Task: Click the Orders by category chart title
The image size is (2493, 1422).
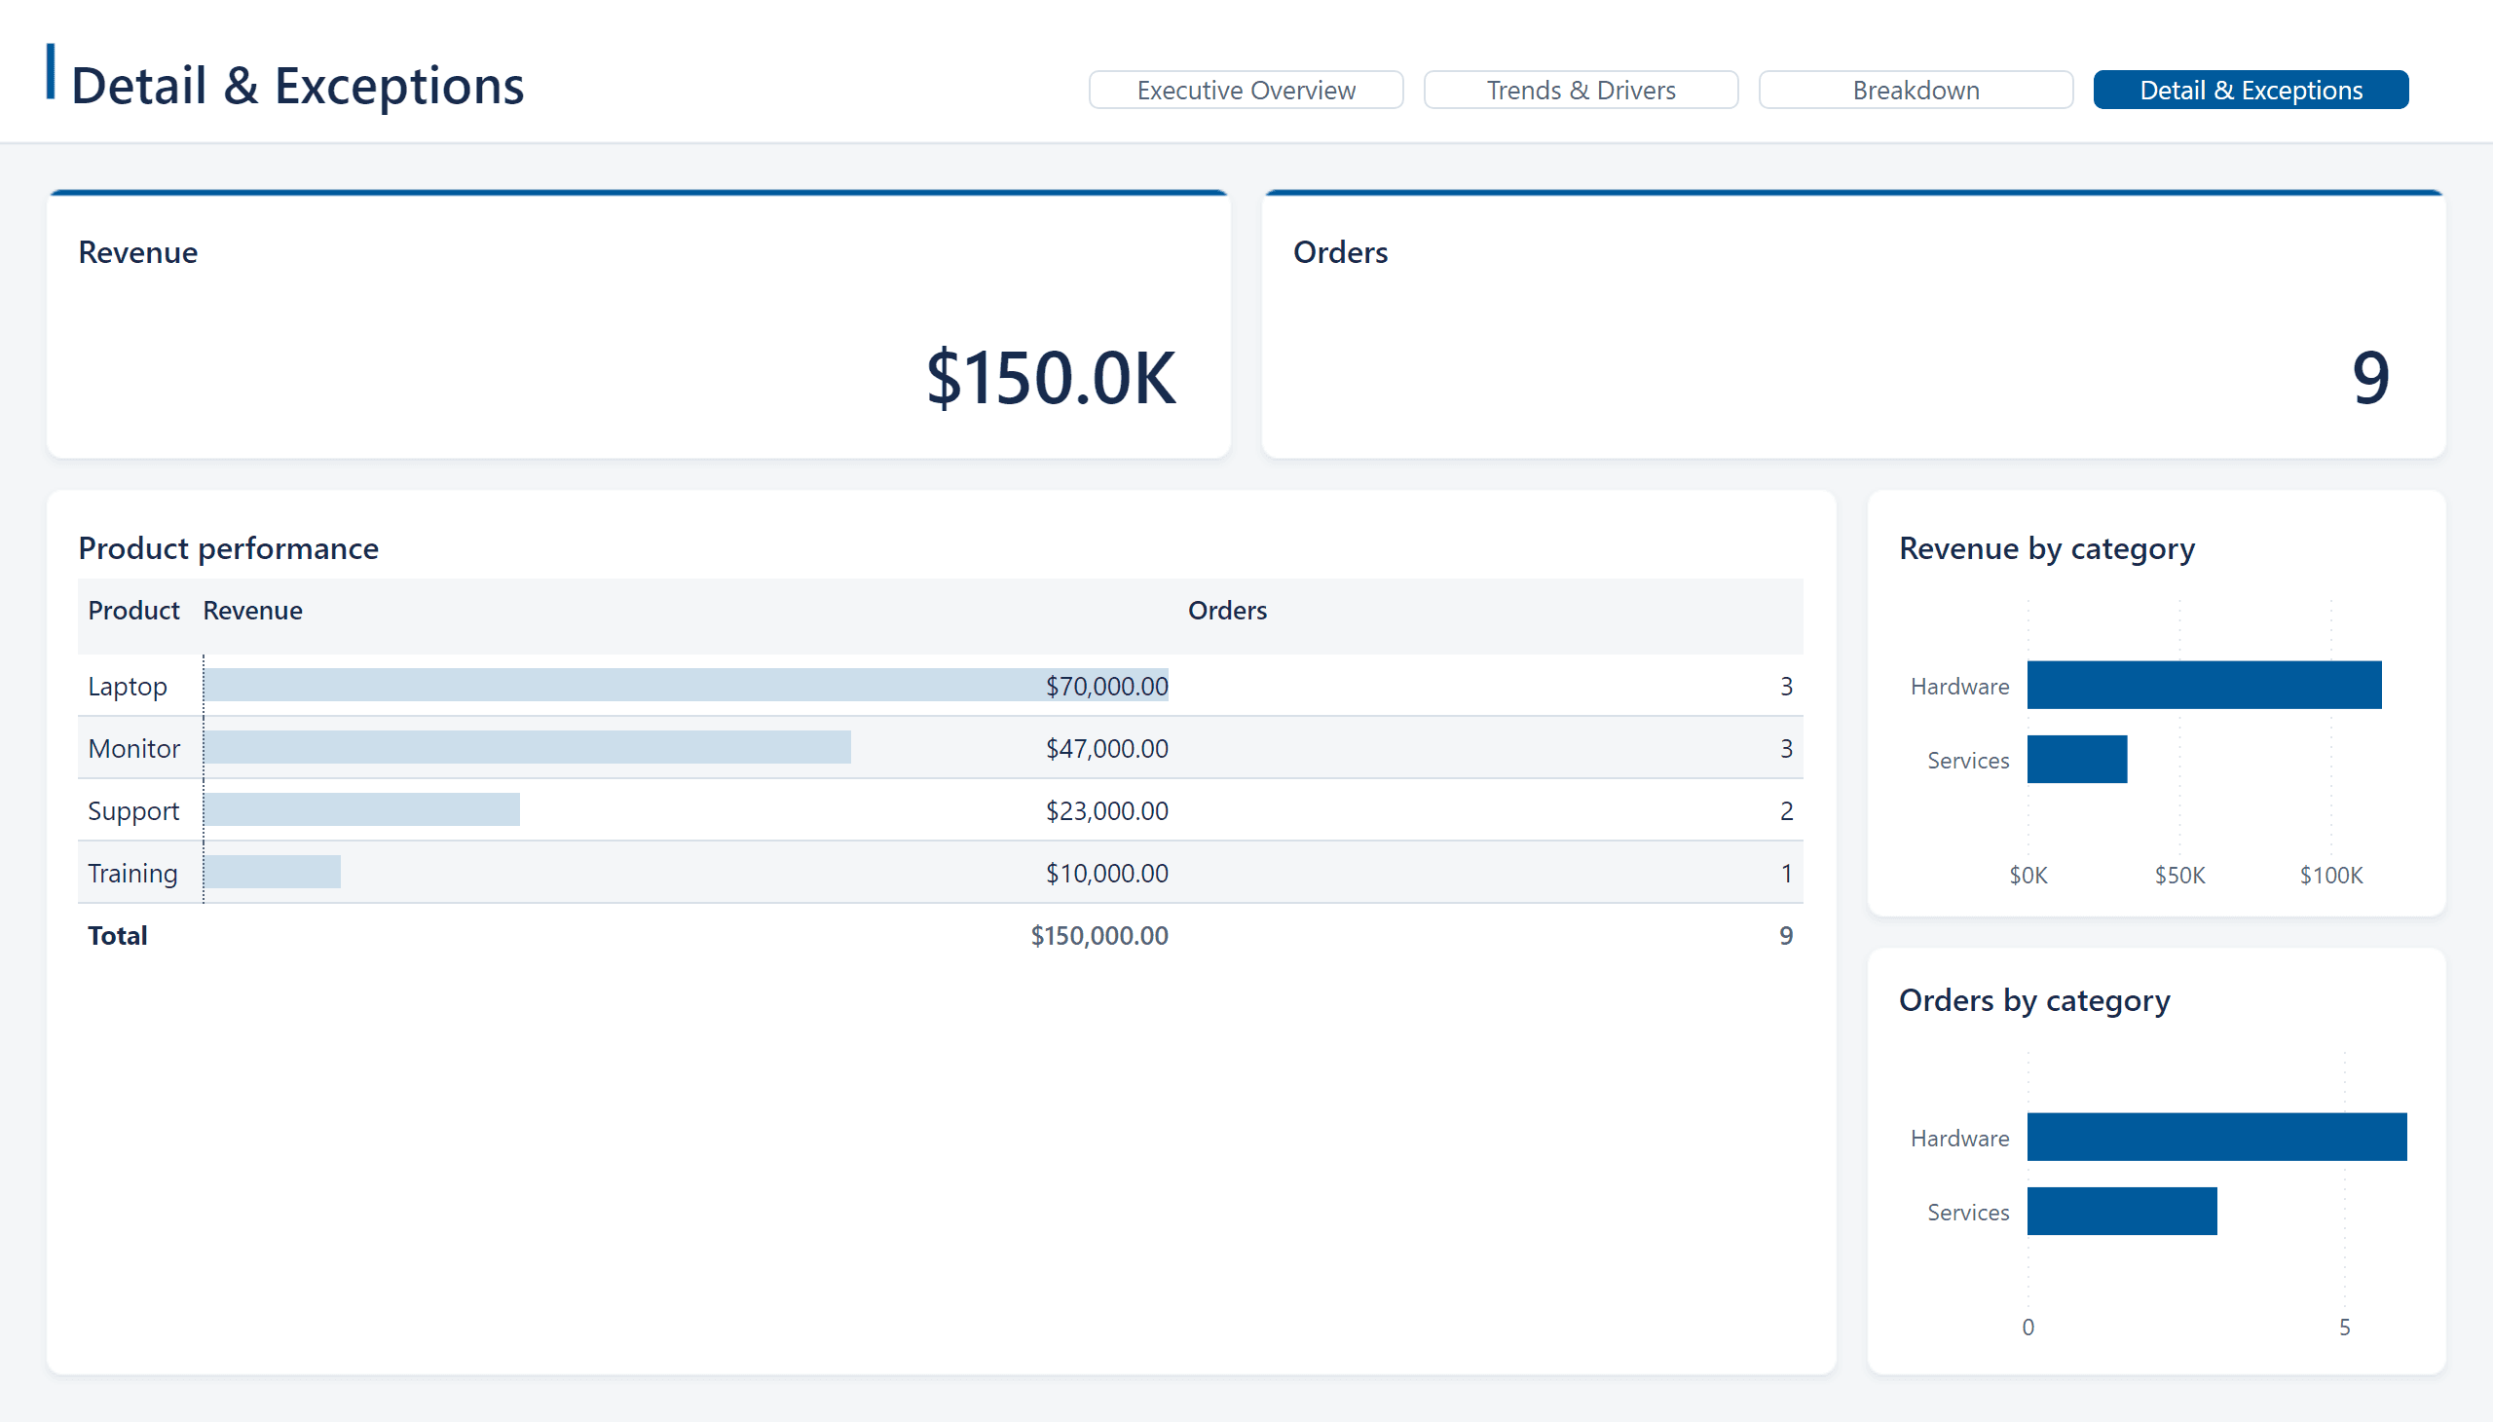Action: pyautogui.click(x=2034, y=1000)
